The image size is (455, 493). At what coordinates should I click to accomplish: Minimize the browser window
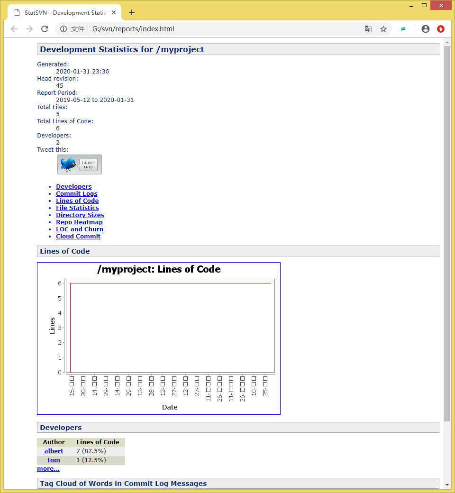tap(411, 6)
